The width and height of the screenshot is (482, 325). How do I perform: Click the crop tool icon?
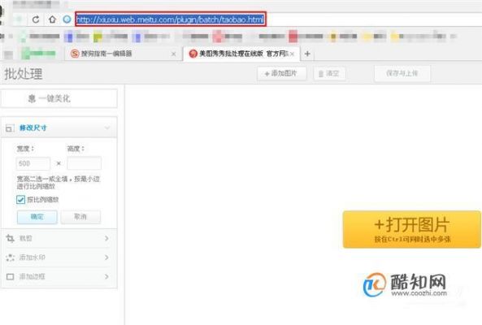(x=10, y=238)
